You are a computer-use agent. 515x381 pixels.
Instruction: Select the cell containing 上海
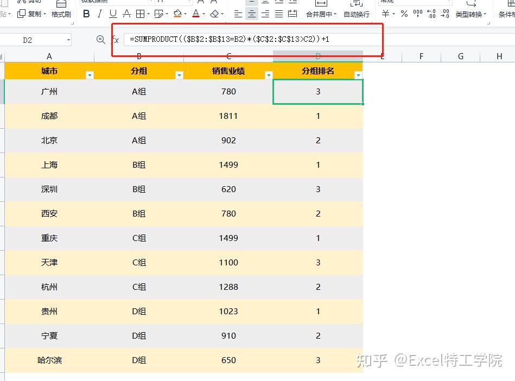(49, 164)
